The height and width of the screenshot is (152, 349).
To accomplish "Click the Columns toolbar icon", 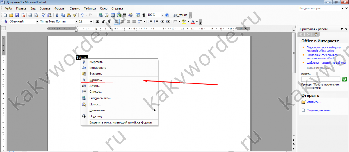I will (x=124, y=15).
